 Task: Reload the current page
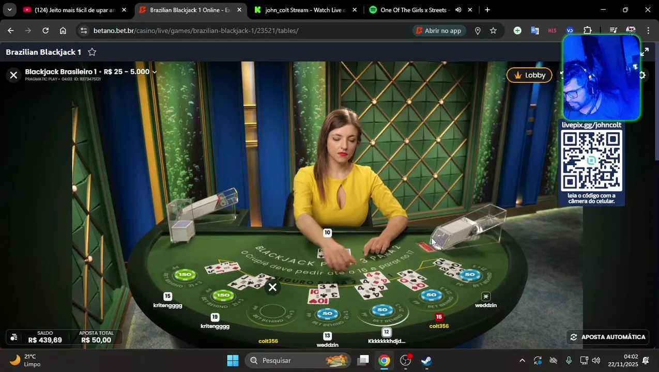[45, 30]
